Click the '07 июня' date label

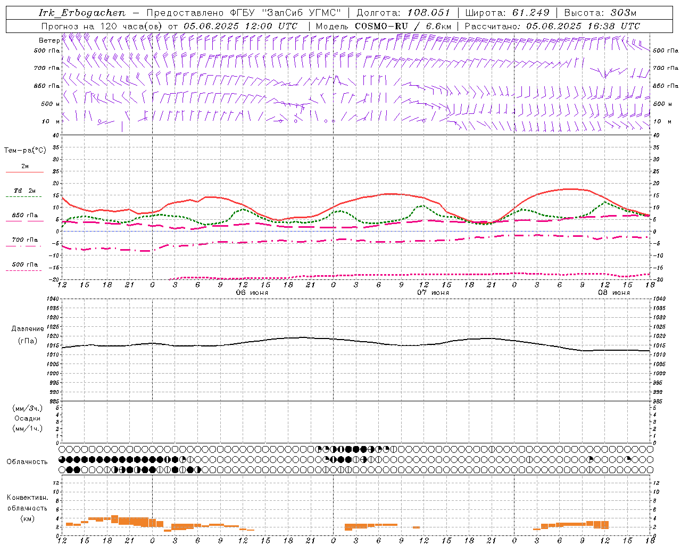click(x=433, y=293)
